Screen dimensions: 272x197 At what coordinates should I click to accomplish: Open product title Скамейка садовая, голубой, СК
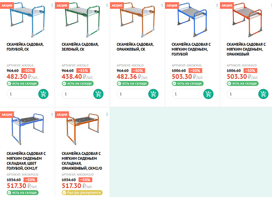(x=25, y=47)
